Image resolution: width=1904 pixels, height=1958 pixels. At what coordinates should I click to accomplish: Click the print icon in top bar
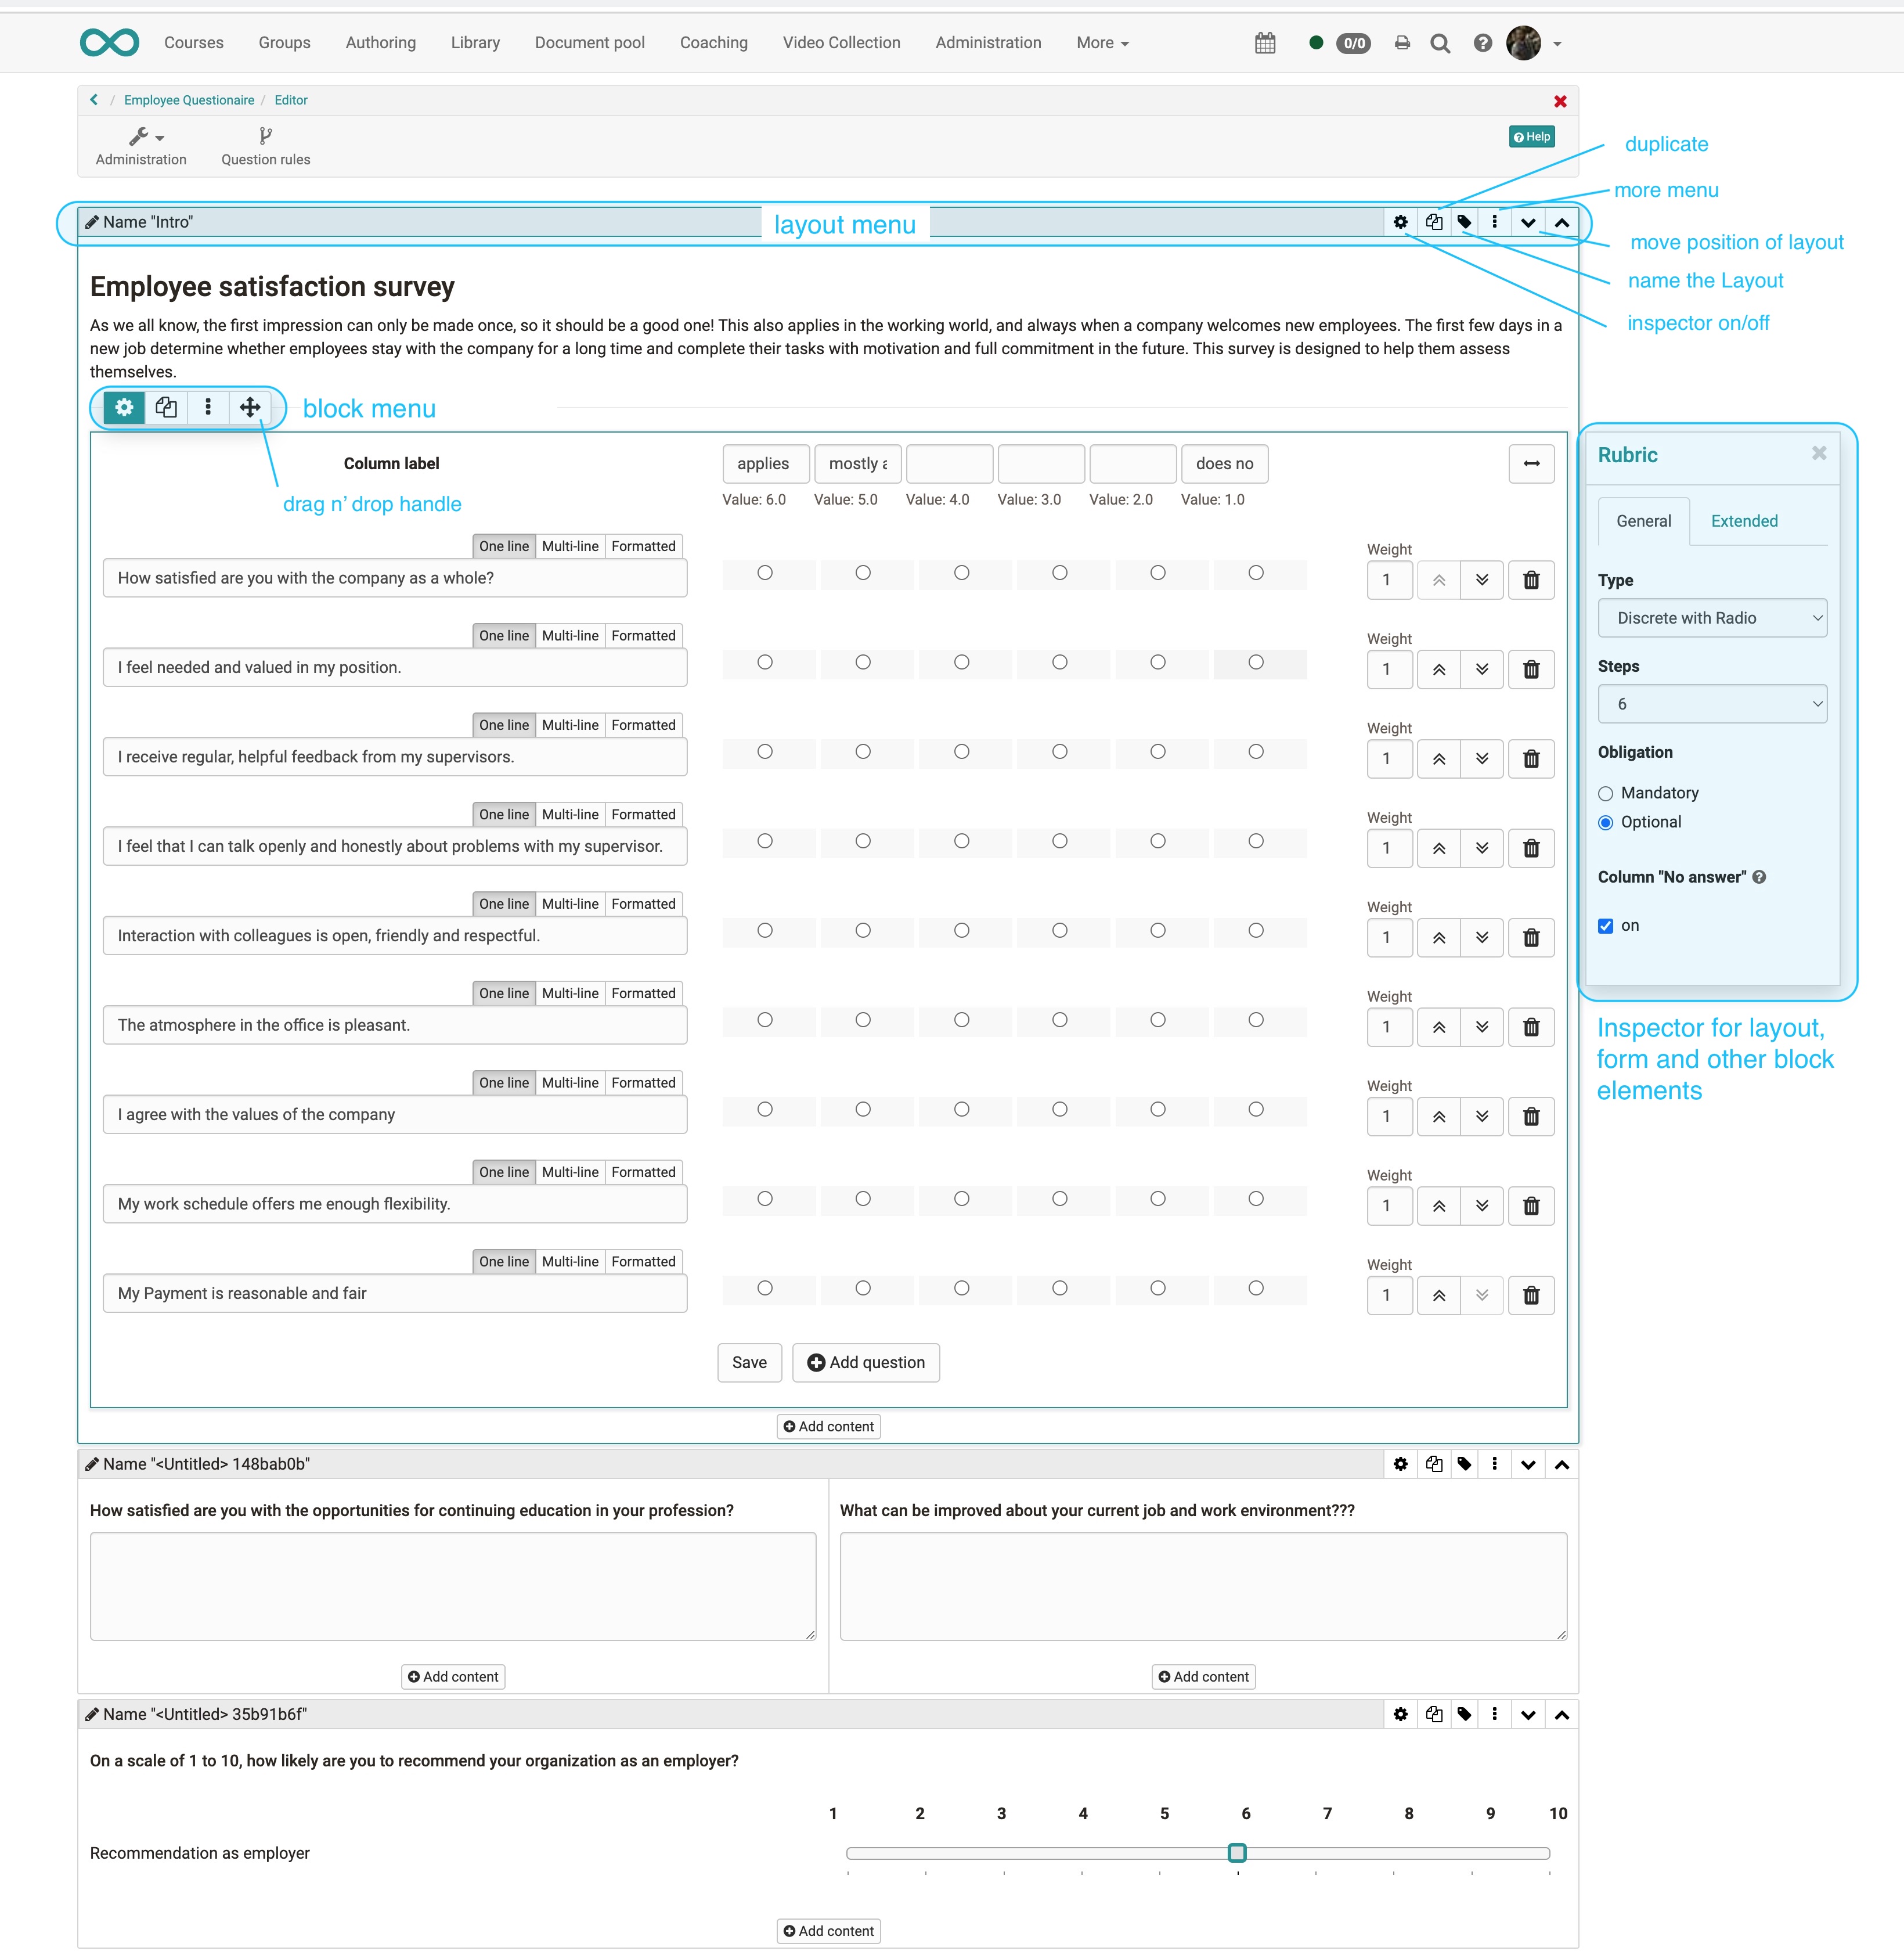click(1402, 43)
